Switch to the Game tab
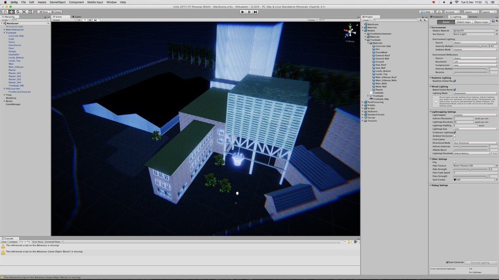 77,17
